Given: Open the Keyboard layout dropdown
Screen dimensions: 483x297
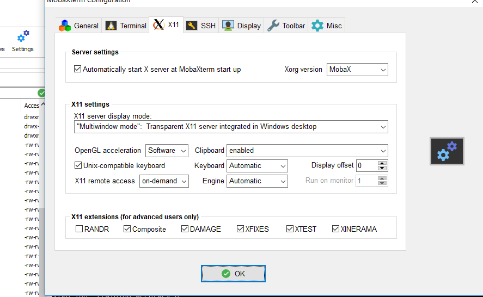Looking at the screenshot, I should [257, 166].
